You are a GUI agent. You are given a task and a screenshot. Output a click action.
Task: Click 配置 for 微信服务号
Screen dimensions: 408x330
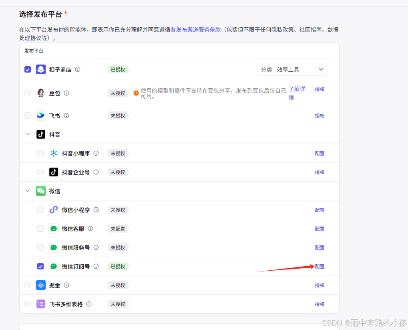pos(320,247)
